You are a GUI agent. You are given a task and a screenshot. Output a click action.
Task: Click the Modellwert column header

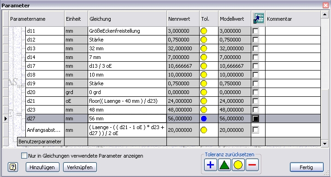pos(235,19)
